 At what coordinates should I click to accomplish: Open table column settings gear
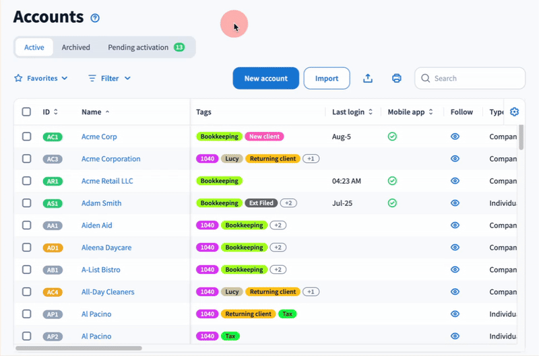click(515, 112)
